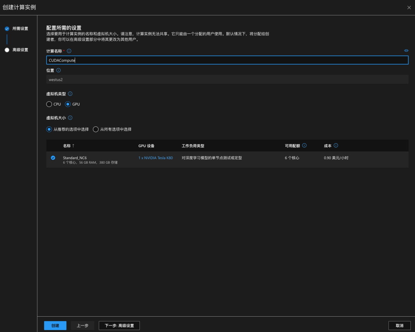Click 对深度学习模型的单节点测试或定型 workload cell
Image resolution: width=415 pixels, height=332 pixels.
(212, 158)
